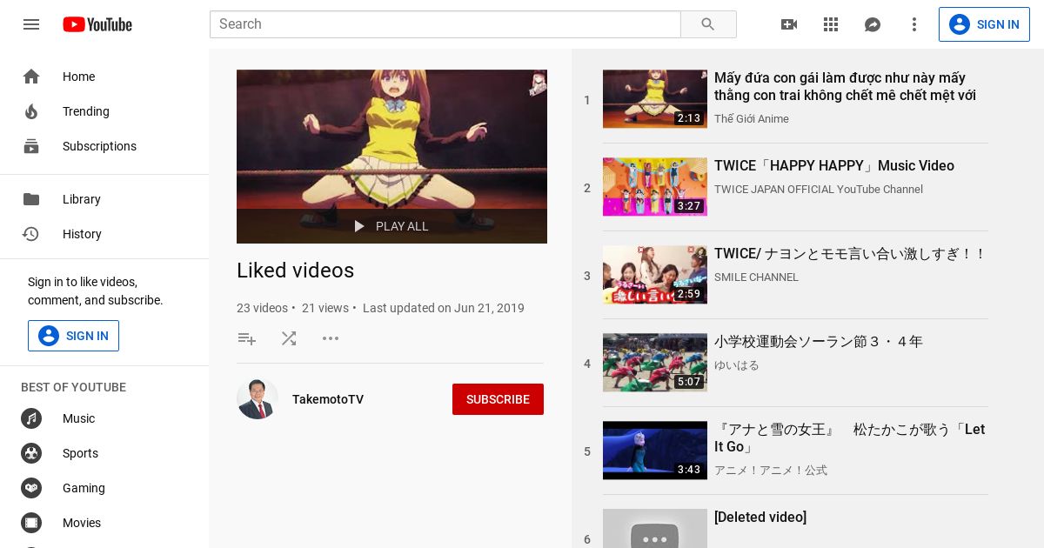Click the TakemotoTV channel avatar
The height and width of the screenshot is (548, 1044).
(258, 399)
